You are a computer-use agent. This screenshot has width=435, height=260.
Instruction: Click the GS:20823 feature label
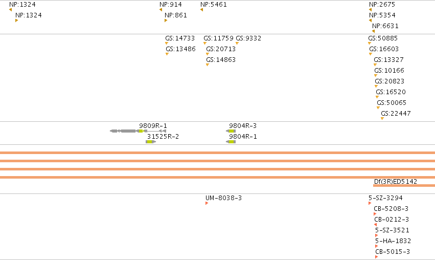(x=390, y=81)
